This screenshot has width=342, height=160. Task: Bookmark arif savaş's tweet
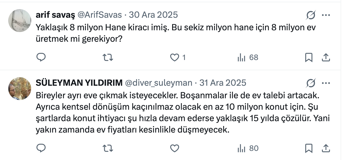pos(309,58)
